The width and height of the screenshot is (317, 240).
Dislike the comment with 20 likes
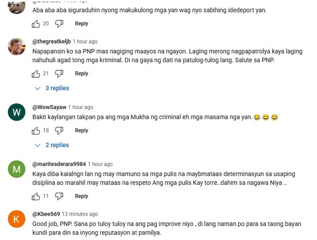[59, 24]
